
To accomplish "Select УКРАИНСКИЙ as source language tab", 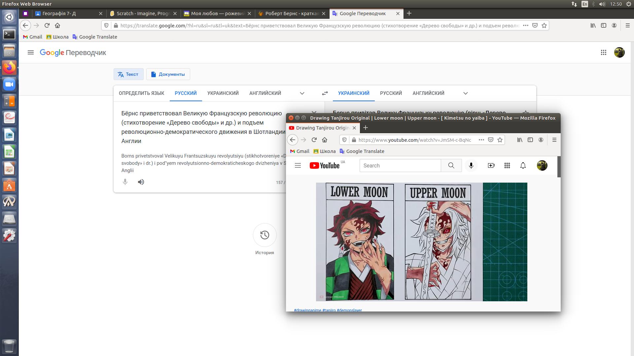I will [223, 93].
